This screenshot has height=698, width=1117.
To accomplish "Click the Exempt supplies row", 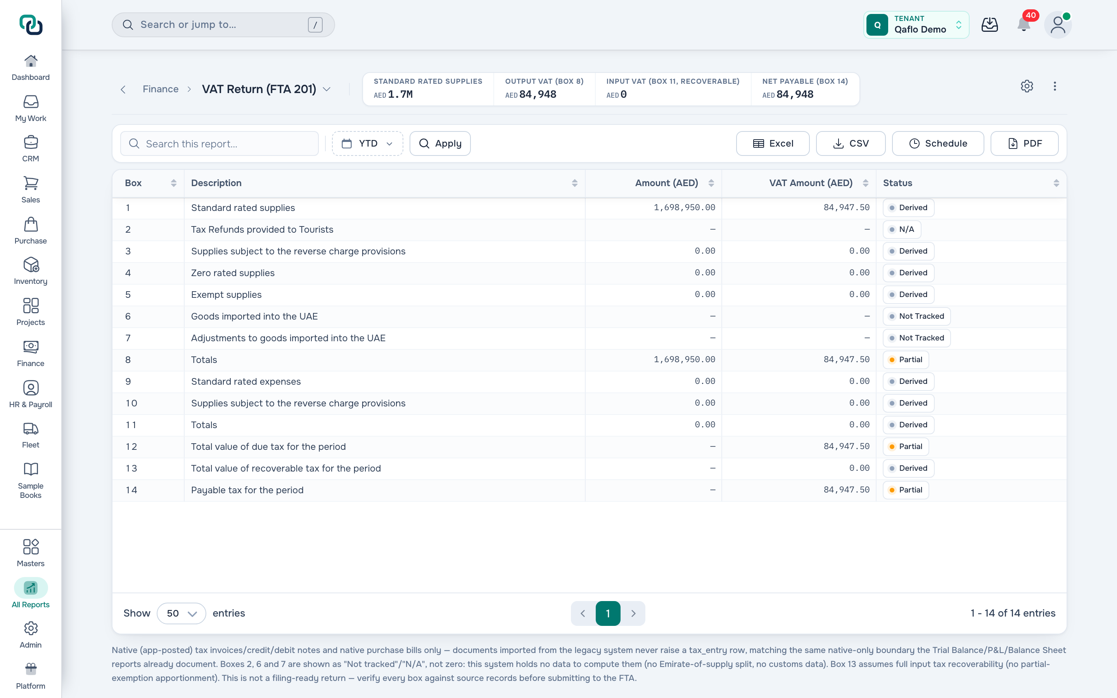I will pos(589,295).
